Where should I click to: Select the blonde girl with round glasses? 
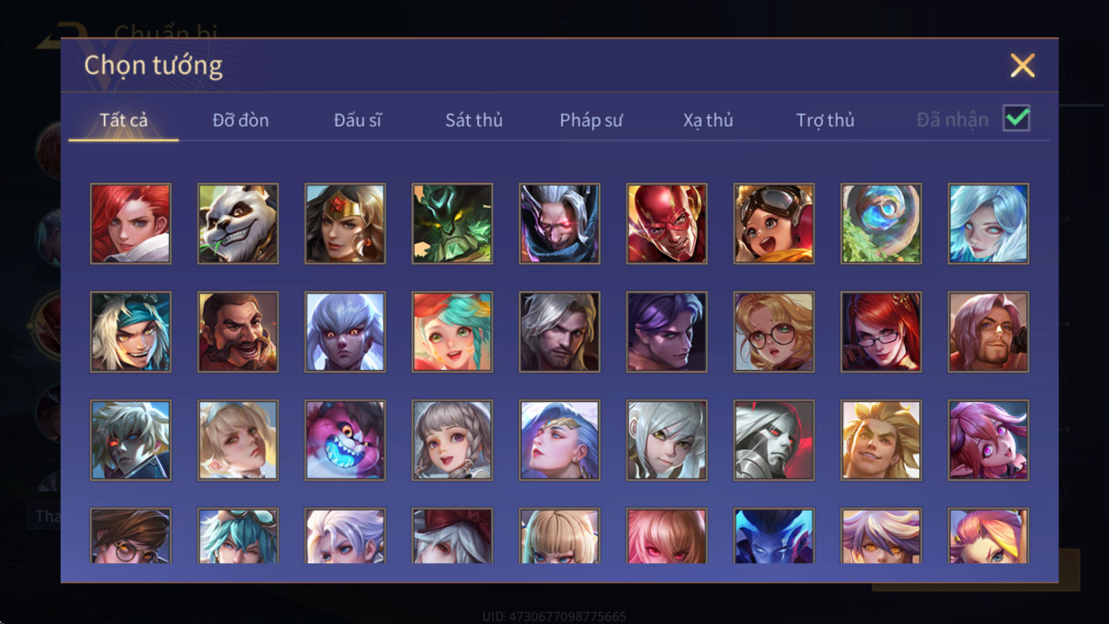(x=774, y=331)
